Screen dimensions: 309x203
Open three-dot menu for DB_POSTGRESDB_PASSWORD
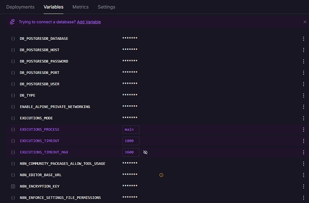point(304,61)
